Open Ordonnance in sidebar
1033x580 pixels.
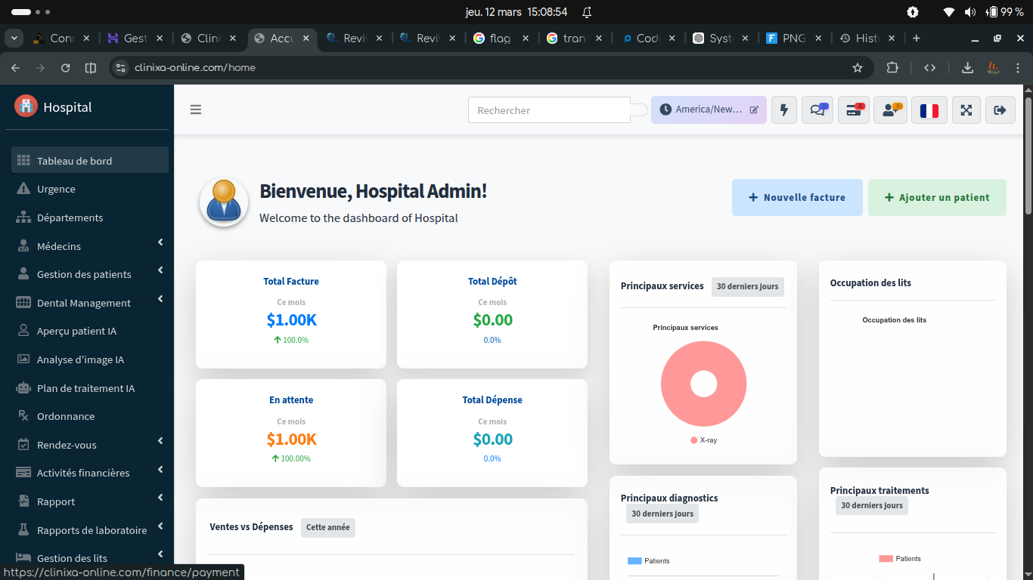point(66,416)
